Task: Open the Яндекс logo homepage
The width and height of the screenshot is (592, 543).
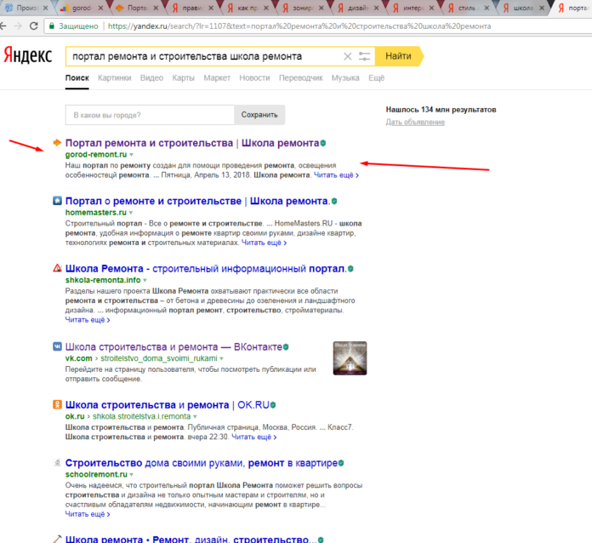Action: tap(28, 55)
